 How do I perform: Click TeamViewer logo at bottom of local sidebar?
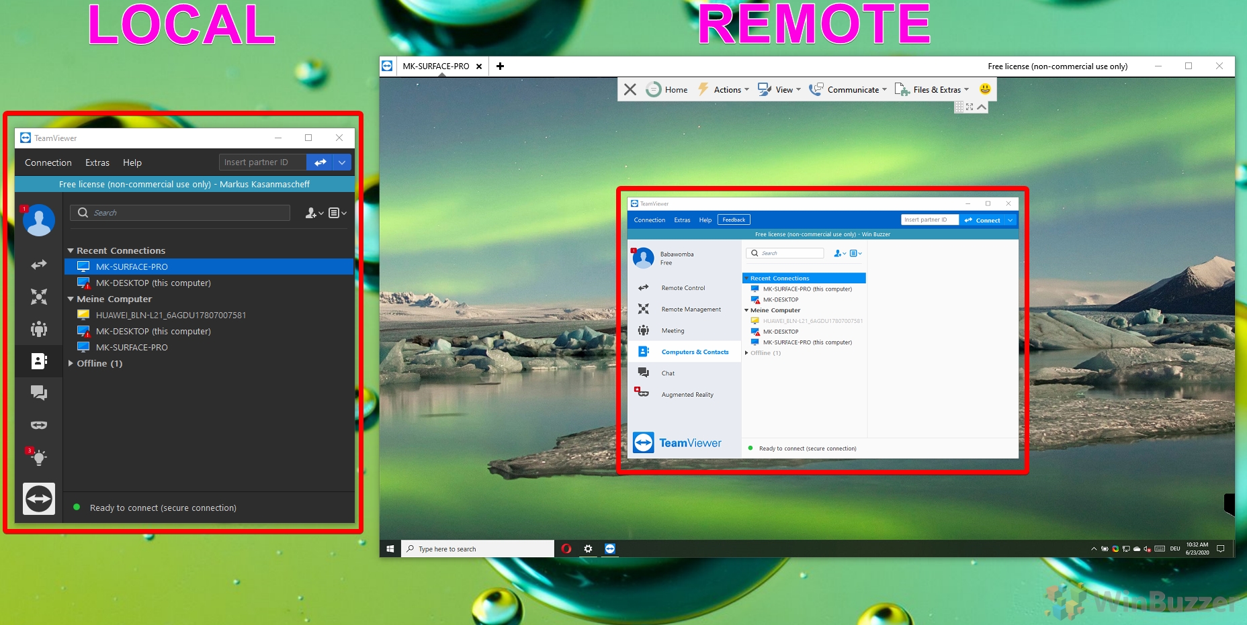[39, 499]
